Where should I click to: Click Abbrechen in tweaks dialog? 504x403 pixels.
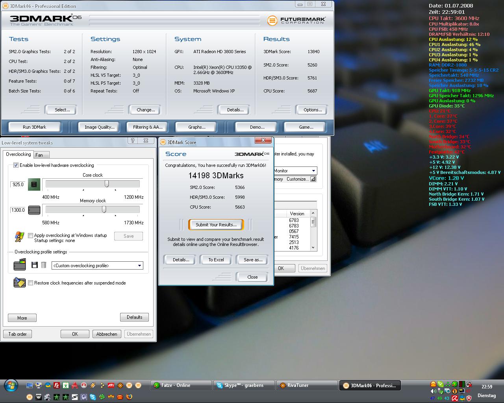(107, 334)
